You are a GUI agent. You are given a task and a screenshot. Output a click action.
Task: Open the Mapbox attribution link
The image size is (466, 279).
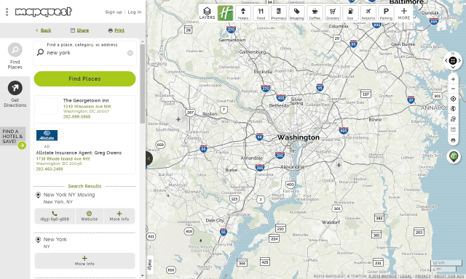coord(382,276)
